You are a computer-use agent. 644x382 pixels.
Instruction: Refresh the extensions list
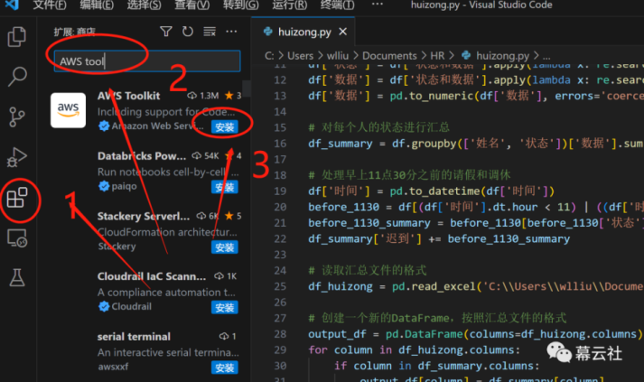[x=188, y=32]
